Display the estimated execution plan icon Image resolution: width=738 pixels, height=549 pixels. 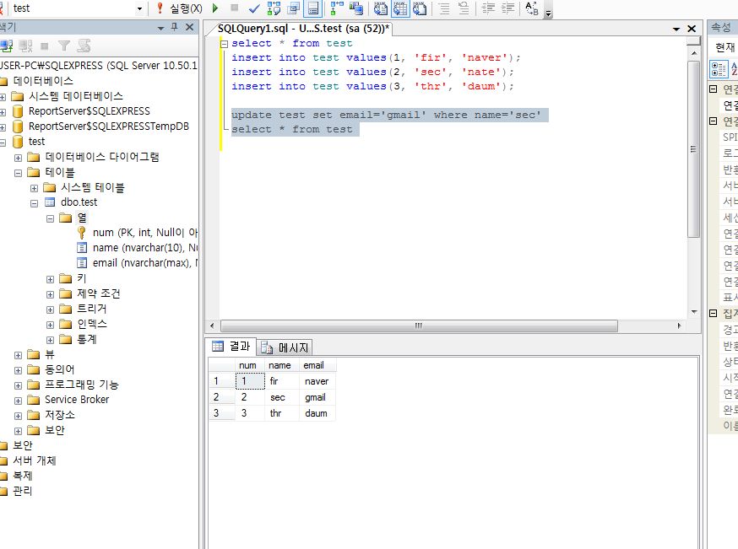point(274,8)
